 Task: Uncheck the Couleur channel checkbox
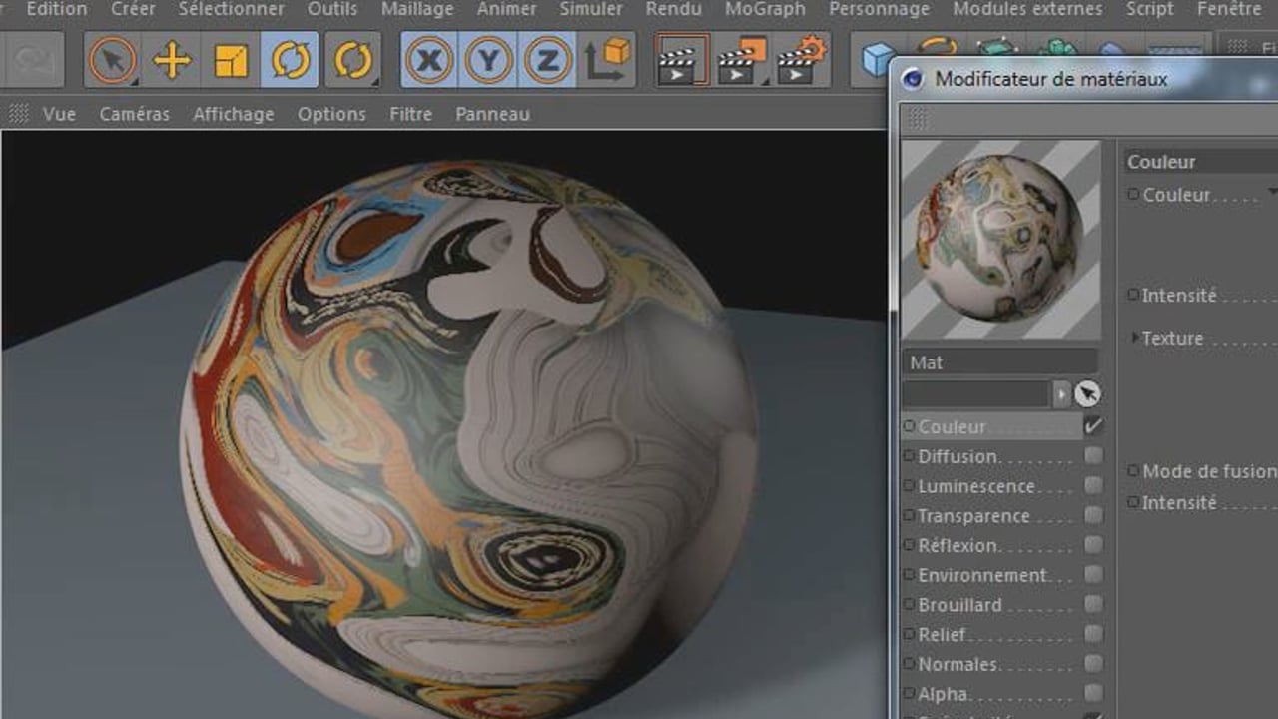click(1094, 426)
